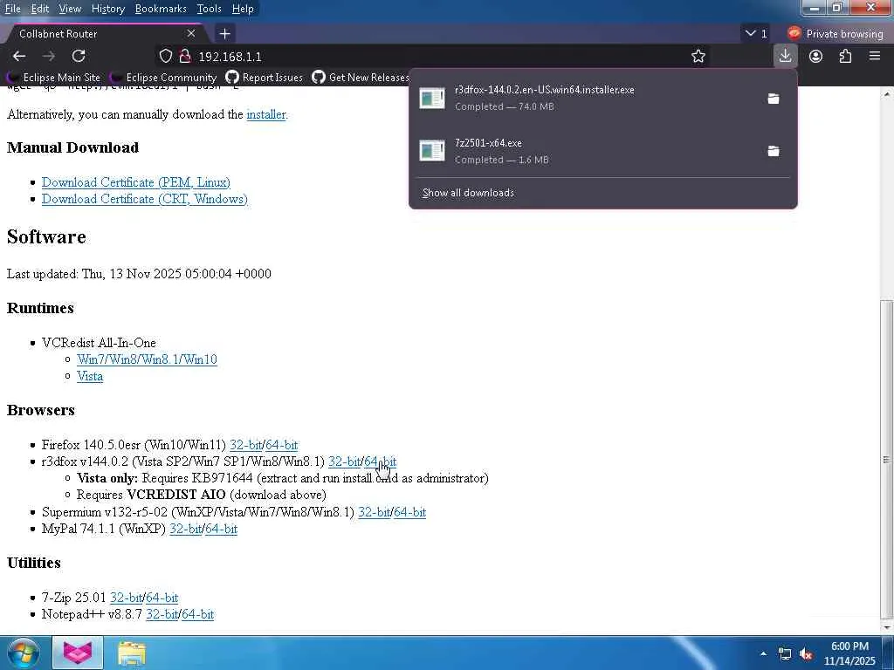This screenshot has height=670, width=894.
Task: Open the Windows Start orb
Action: [23, 653]
